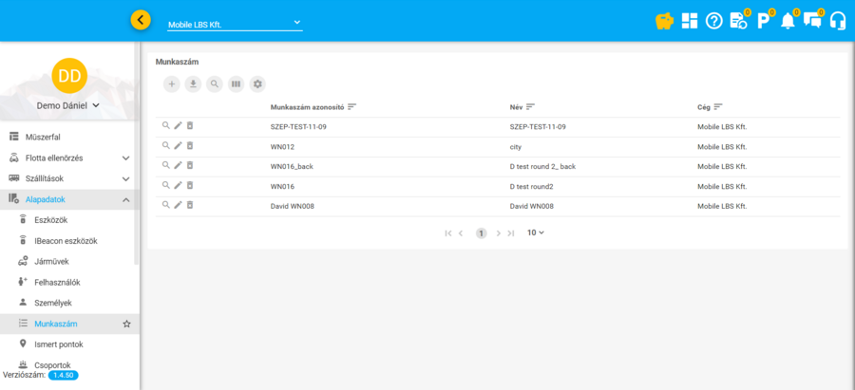This screenshot has height=390, width=855.
Task: Open Járművek in the sidebar
Action: (51, 262)
